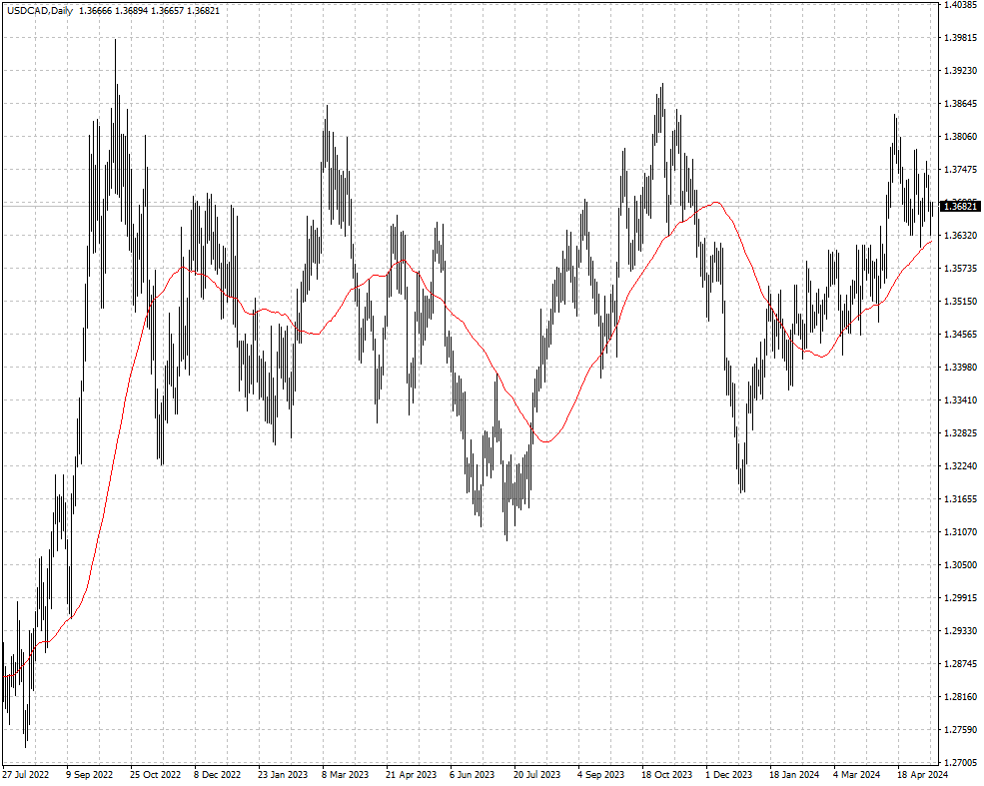This screenshot has height=786, width=984.
Task: Click the 1.31070 price axis label
Action: pyautogui.click(x=960, y=532)
